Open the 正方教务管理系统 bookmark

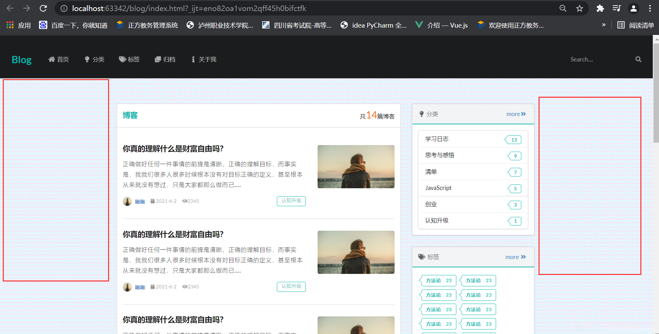pos(147,25)
